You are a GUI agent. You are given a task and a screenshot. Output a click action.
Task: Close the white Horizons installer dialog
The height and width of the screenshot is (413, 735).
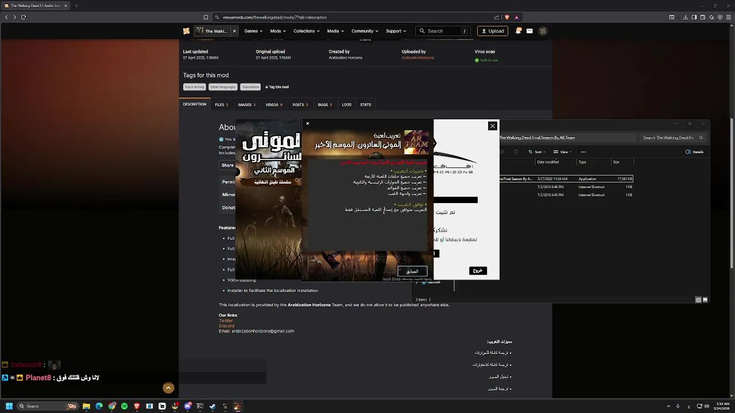coord(492,126)
